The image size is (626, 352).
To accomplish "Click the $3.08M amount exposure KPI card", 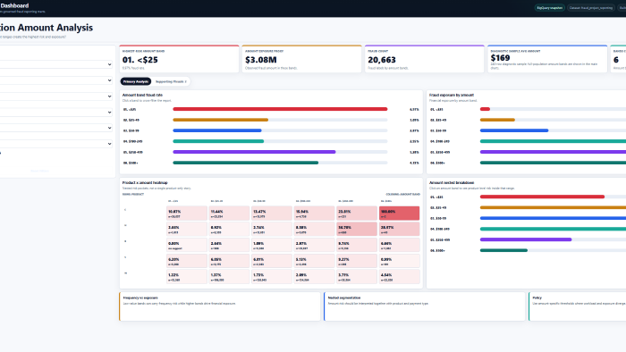I will 302,59.
